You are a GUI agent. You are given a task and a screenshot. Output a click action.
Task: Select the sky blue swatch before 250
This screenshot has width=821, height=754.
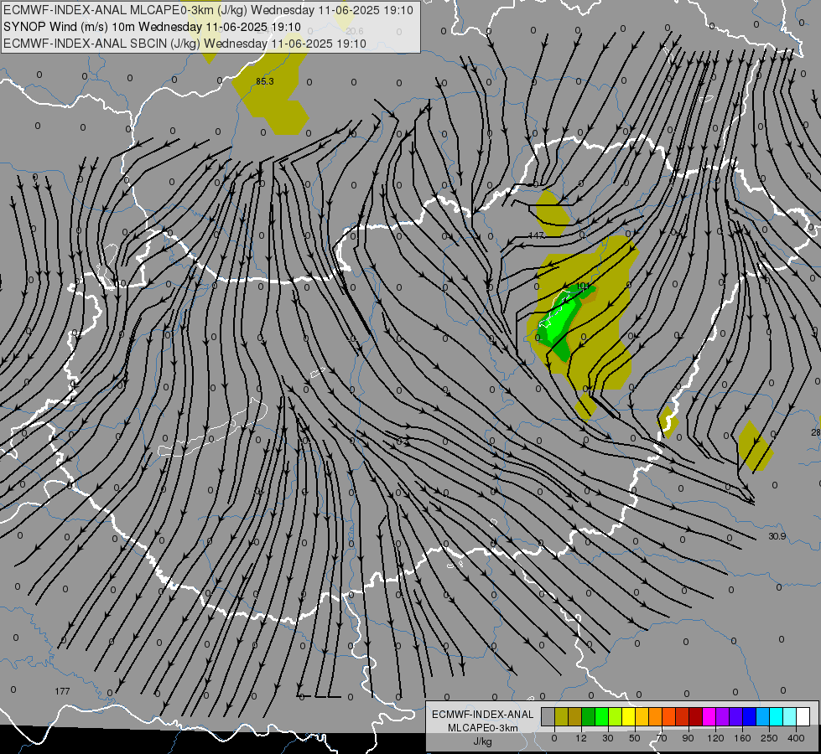(x=763, y=716)
